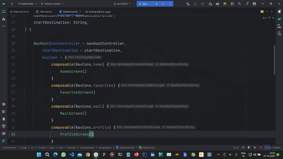
Task: Open Search Everywhere magnifier in top toolbar
Action: pos(239,4)
